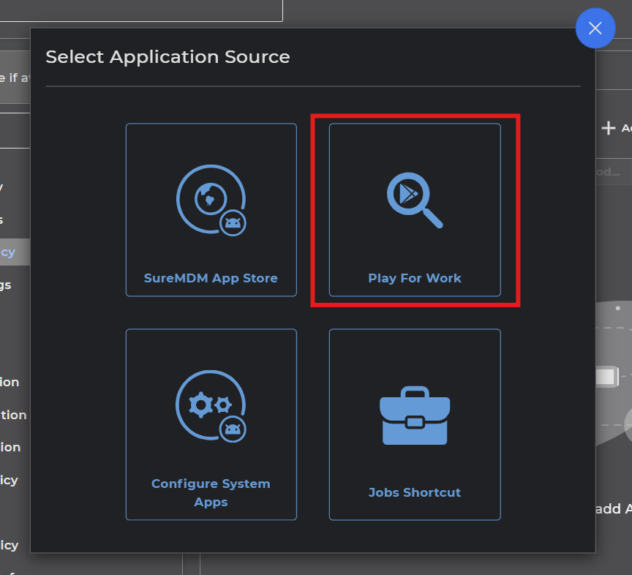Close the Select Application Source dialog
632x575 pixels.
(x=595, y=29)
